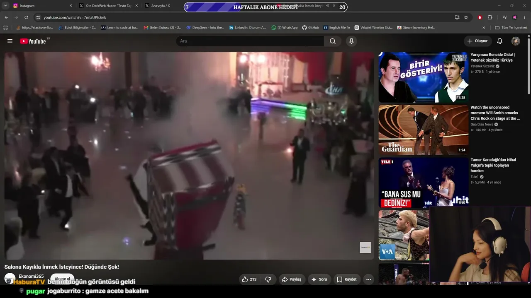Click the Soru ask button

point(319,279)
